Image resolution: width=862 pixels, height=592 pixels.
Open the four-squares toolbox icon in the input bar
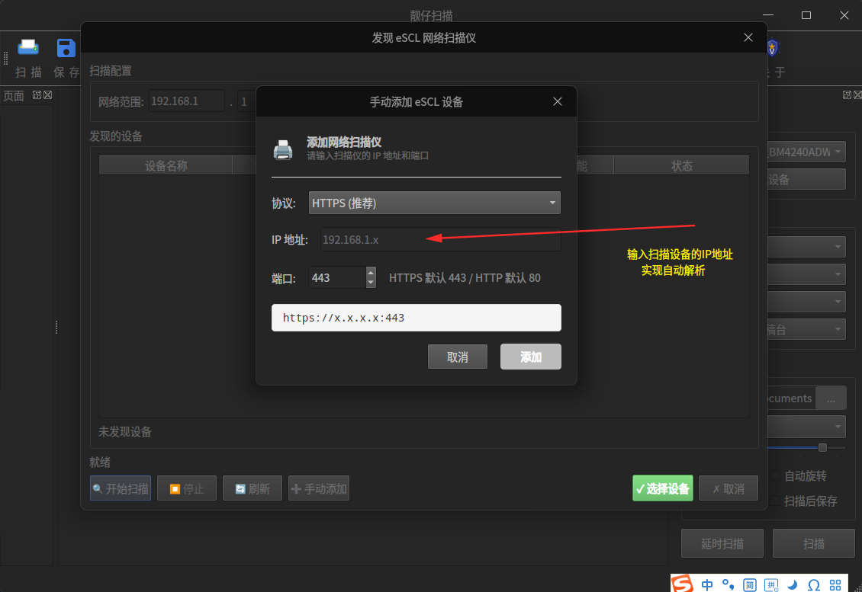(835, 585)
